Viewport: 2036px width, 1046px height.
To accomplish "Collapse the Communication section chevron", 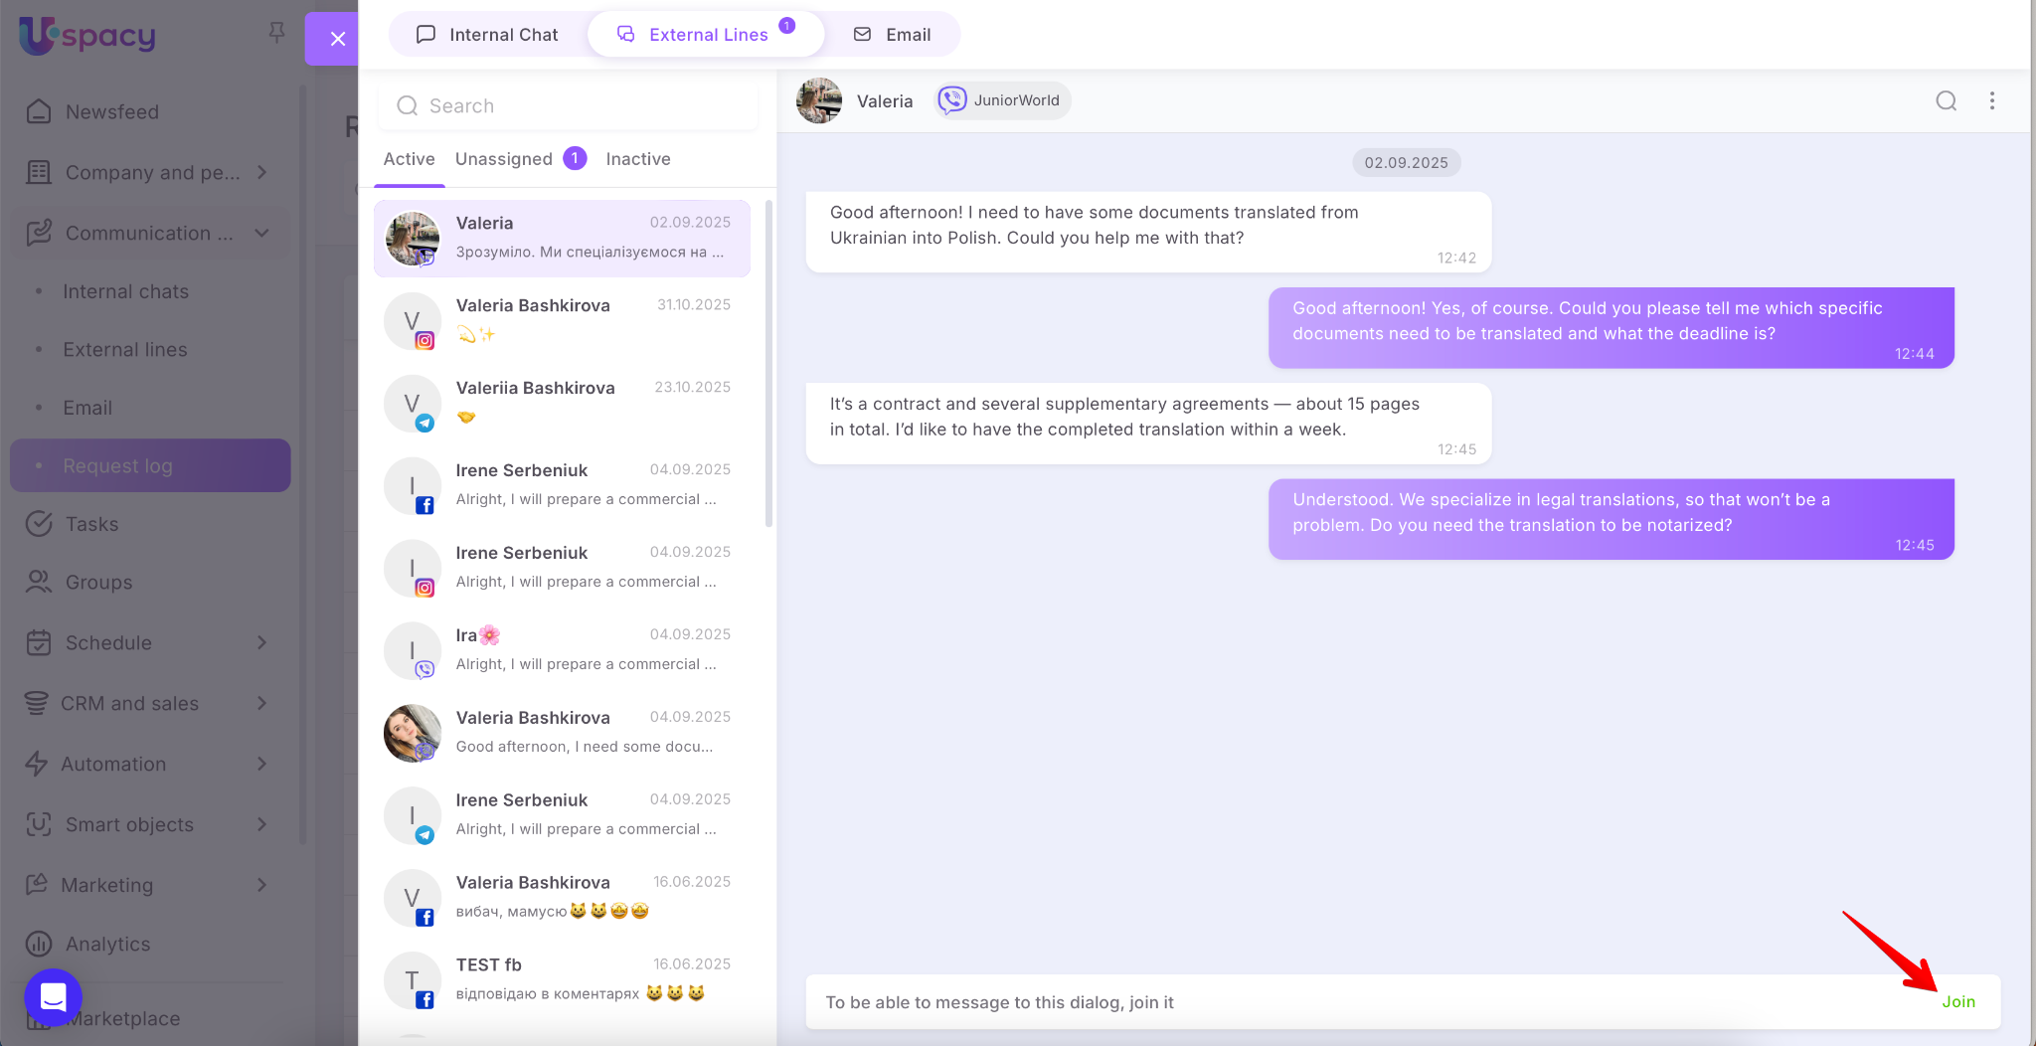I will point(261,233).
